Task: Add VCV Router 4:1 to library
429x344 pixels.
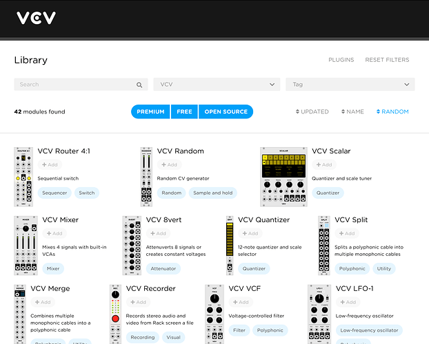Action: coord(50,164)
